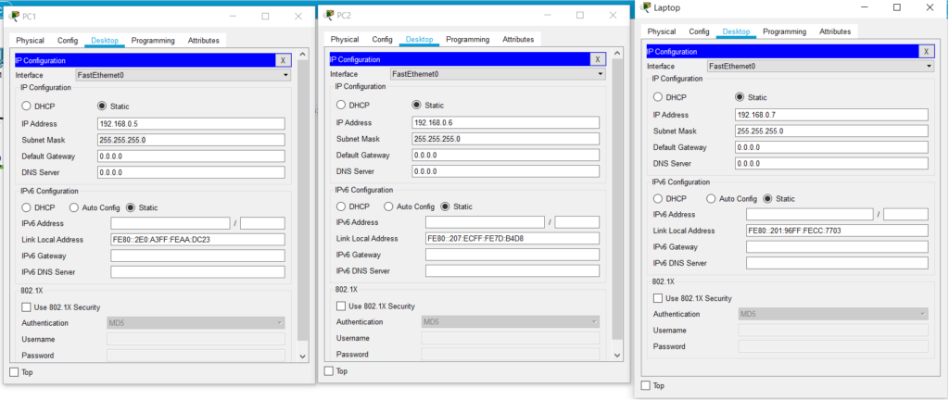This screenshot has height=400, width=949.
Task: Click the PC1 window scrollbar down arrow
Action: point(302,356)
